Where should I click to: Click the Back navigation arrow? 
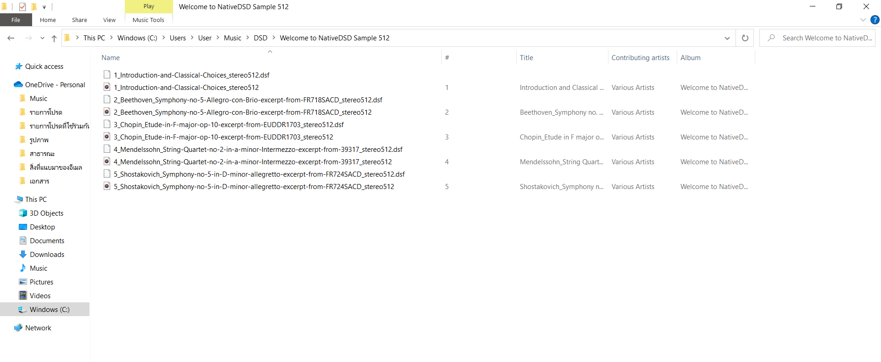11,38
